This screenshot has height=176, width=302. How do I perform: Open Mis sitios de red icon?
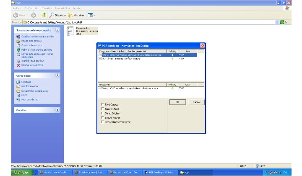coord(18,99)
